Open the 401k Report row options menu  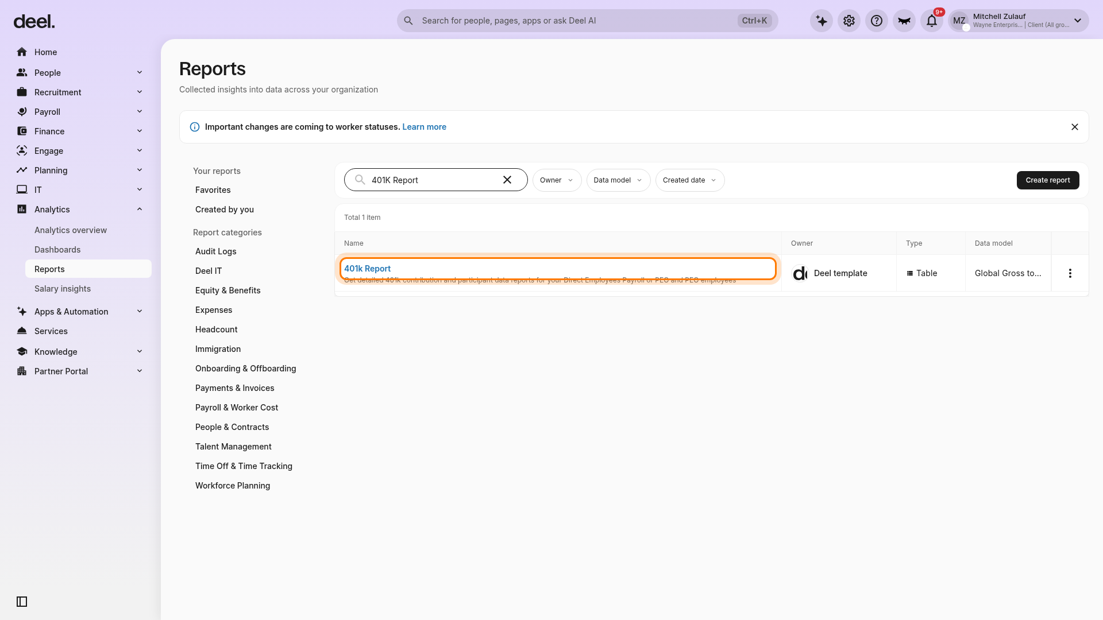coord(1070,273)
